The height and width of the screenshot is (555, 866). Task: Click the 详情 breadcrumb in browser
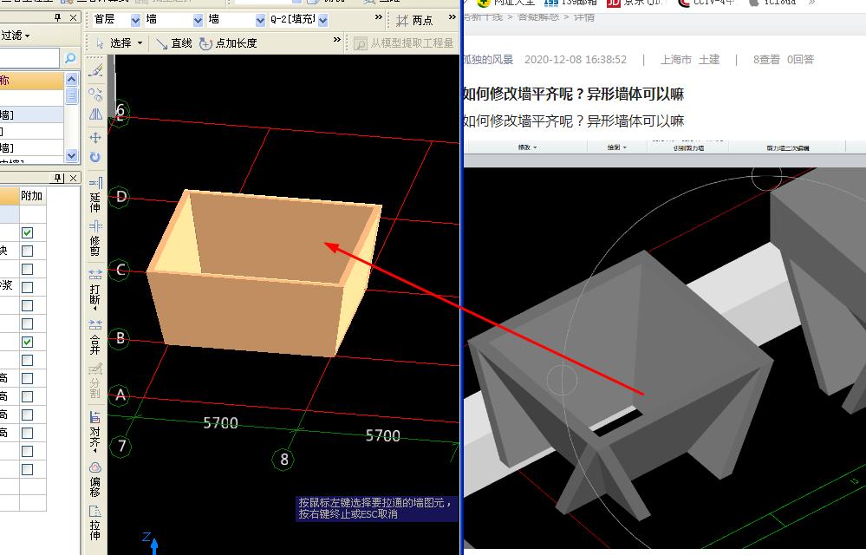point(584,17)
